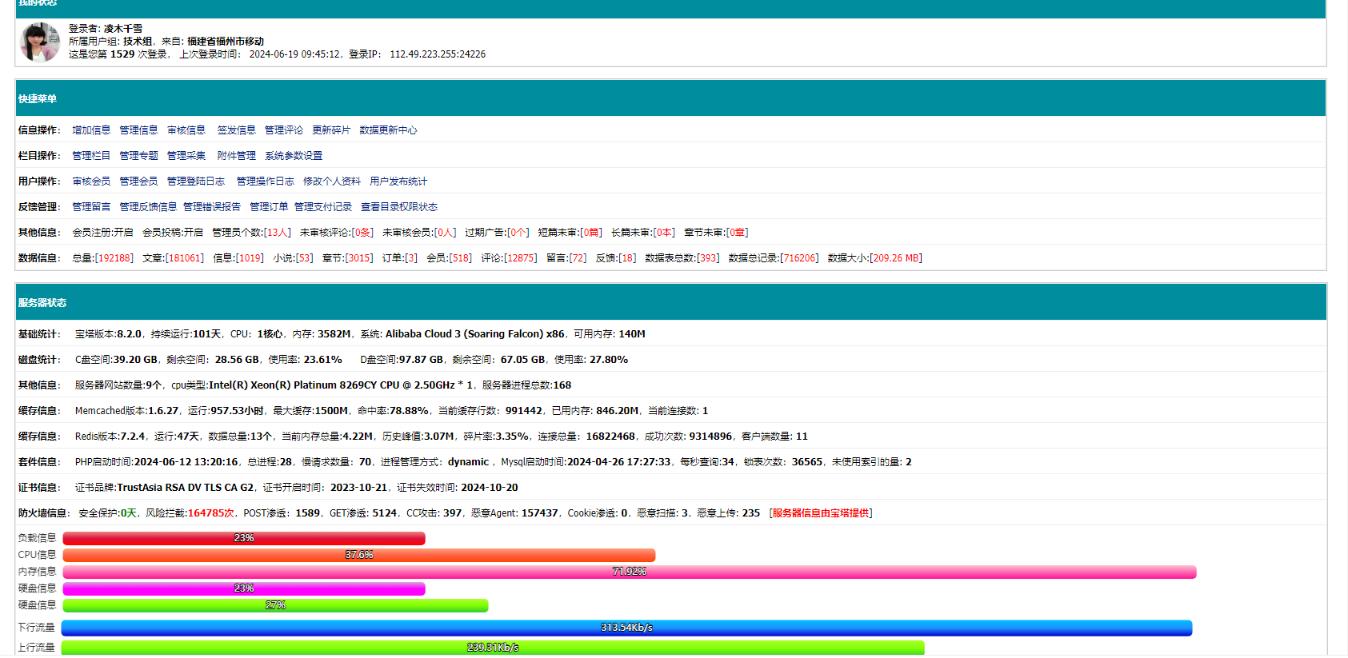1348x658 pixels.
Task: Click the 上行流量 239.31Kb/s bar
Action: click(493, 648)
